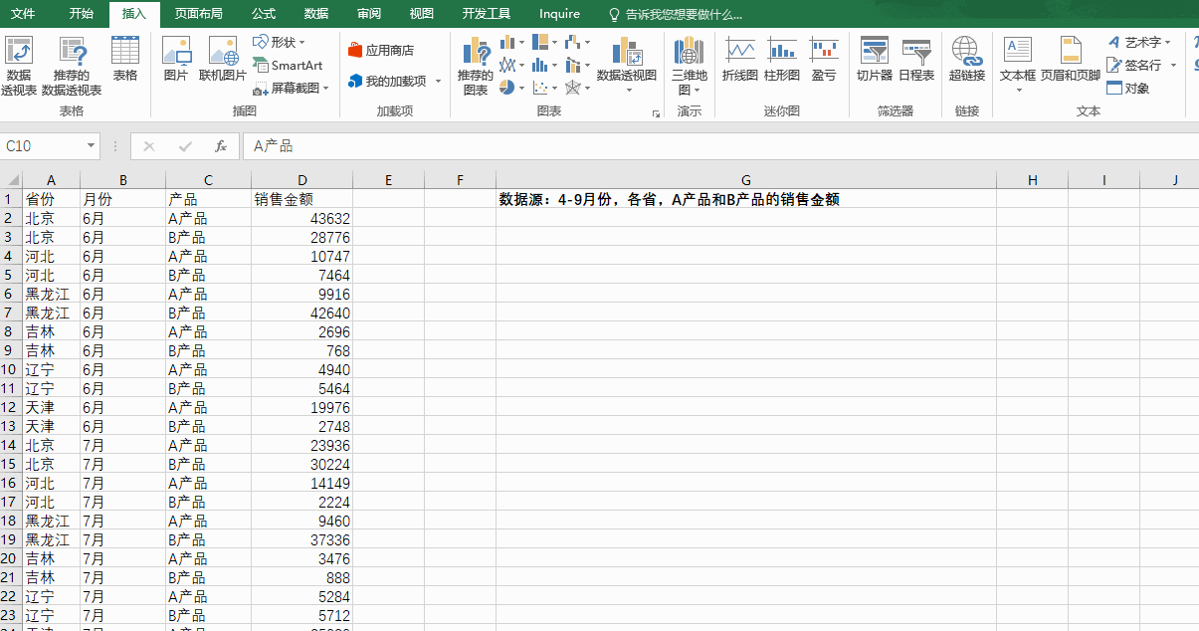Image resolution: width=1199 pixels, height=631 pixels.
Task: Select column G by its header
Action: pyautogui.click(x=746, y=180)
